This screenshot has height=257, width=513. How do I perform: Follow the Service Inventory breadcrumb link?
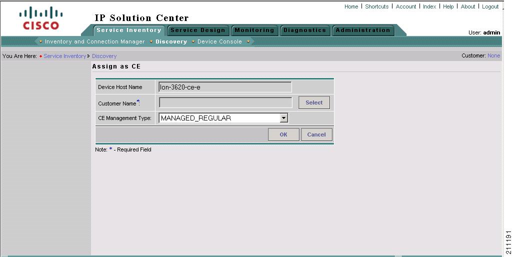[x=65, y=56]
